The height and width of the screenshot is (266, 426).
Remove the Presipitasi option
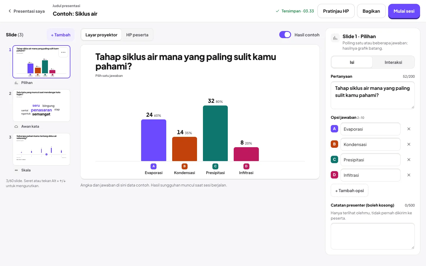[x=409, y=160]
